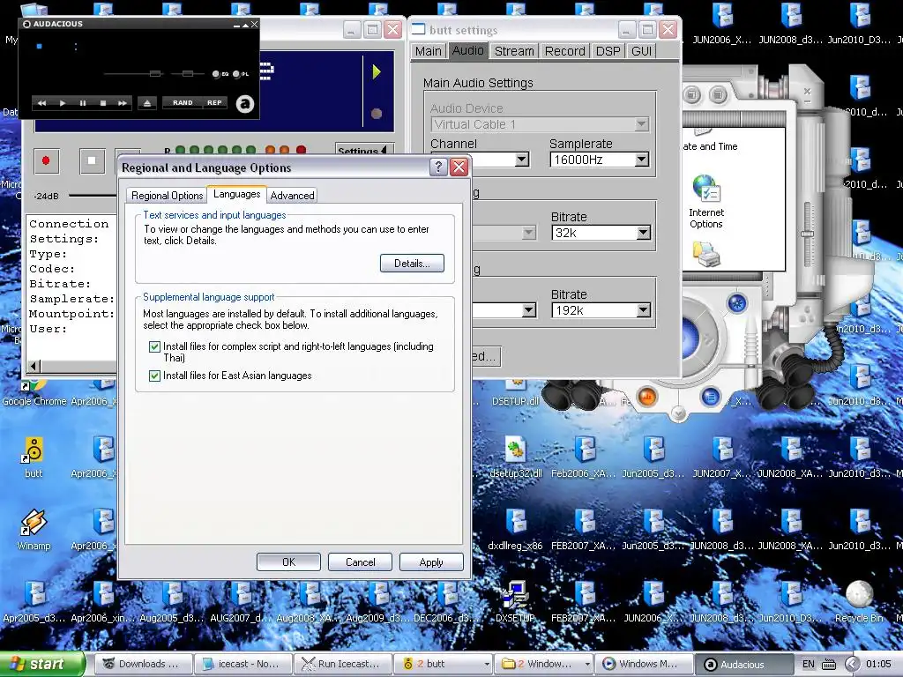Skip to previous track in Audacious
903x677 pixels.
click(41, 103)
